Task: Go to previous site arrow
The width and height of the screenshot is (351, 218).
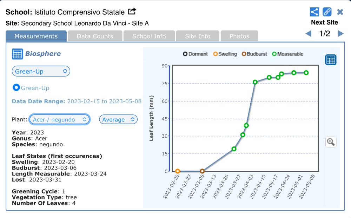Action: (308, 34)
